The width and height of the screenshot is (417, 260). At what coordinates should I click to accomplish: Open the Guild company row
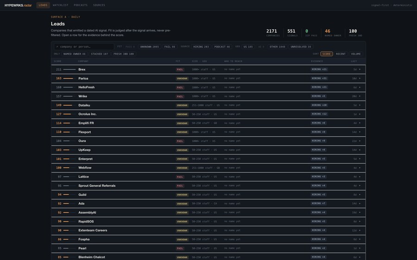click(x=208, y=195)
